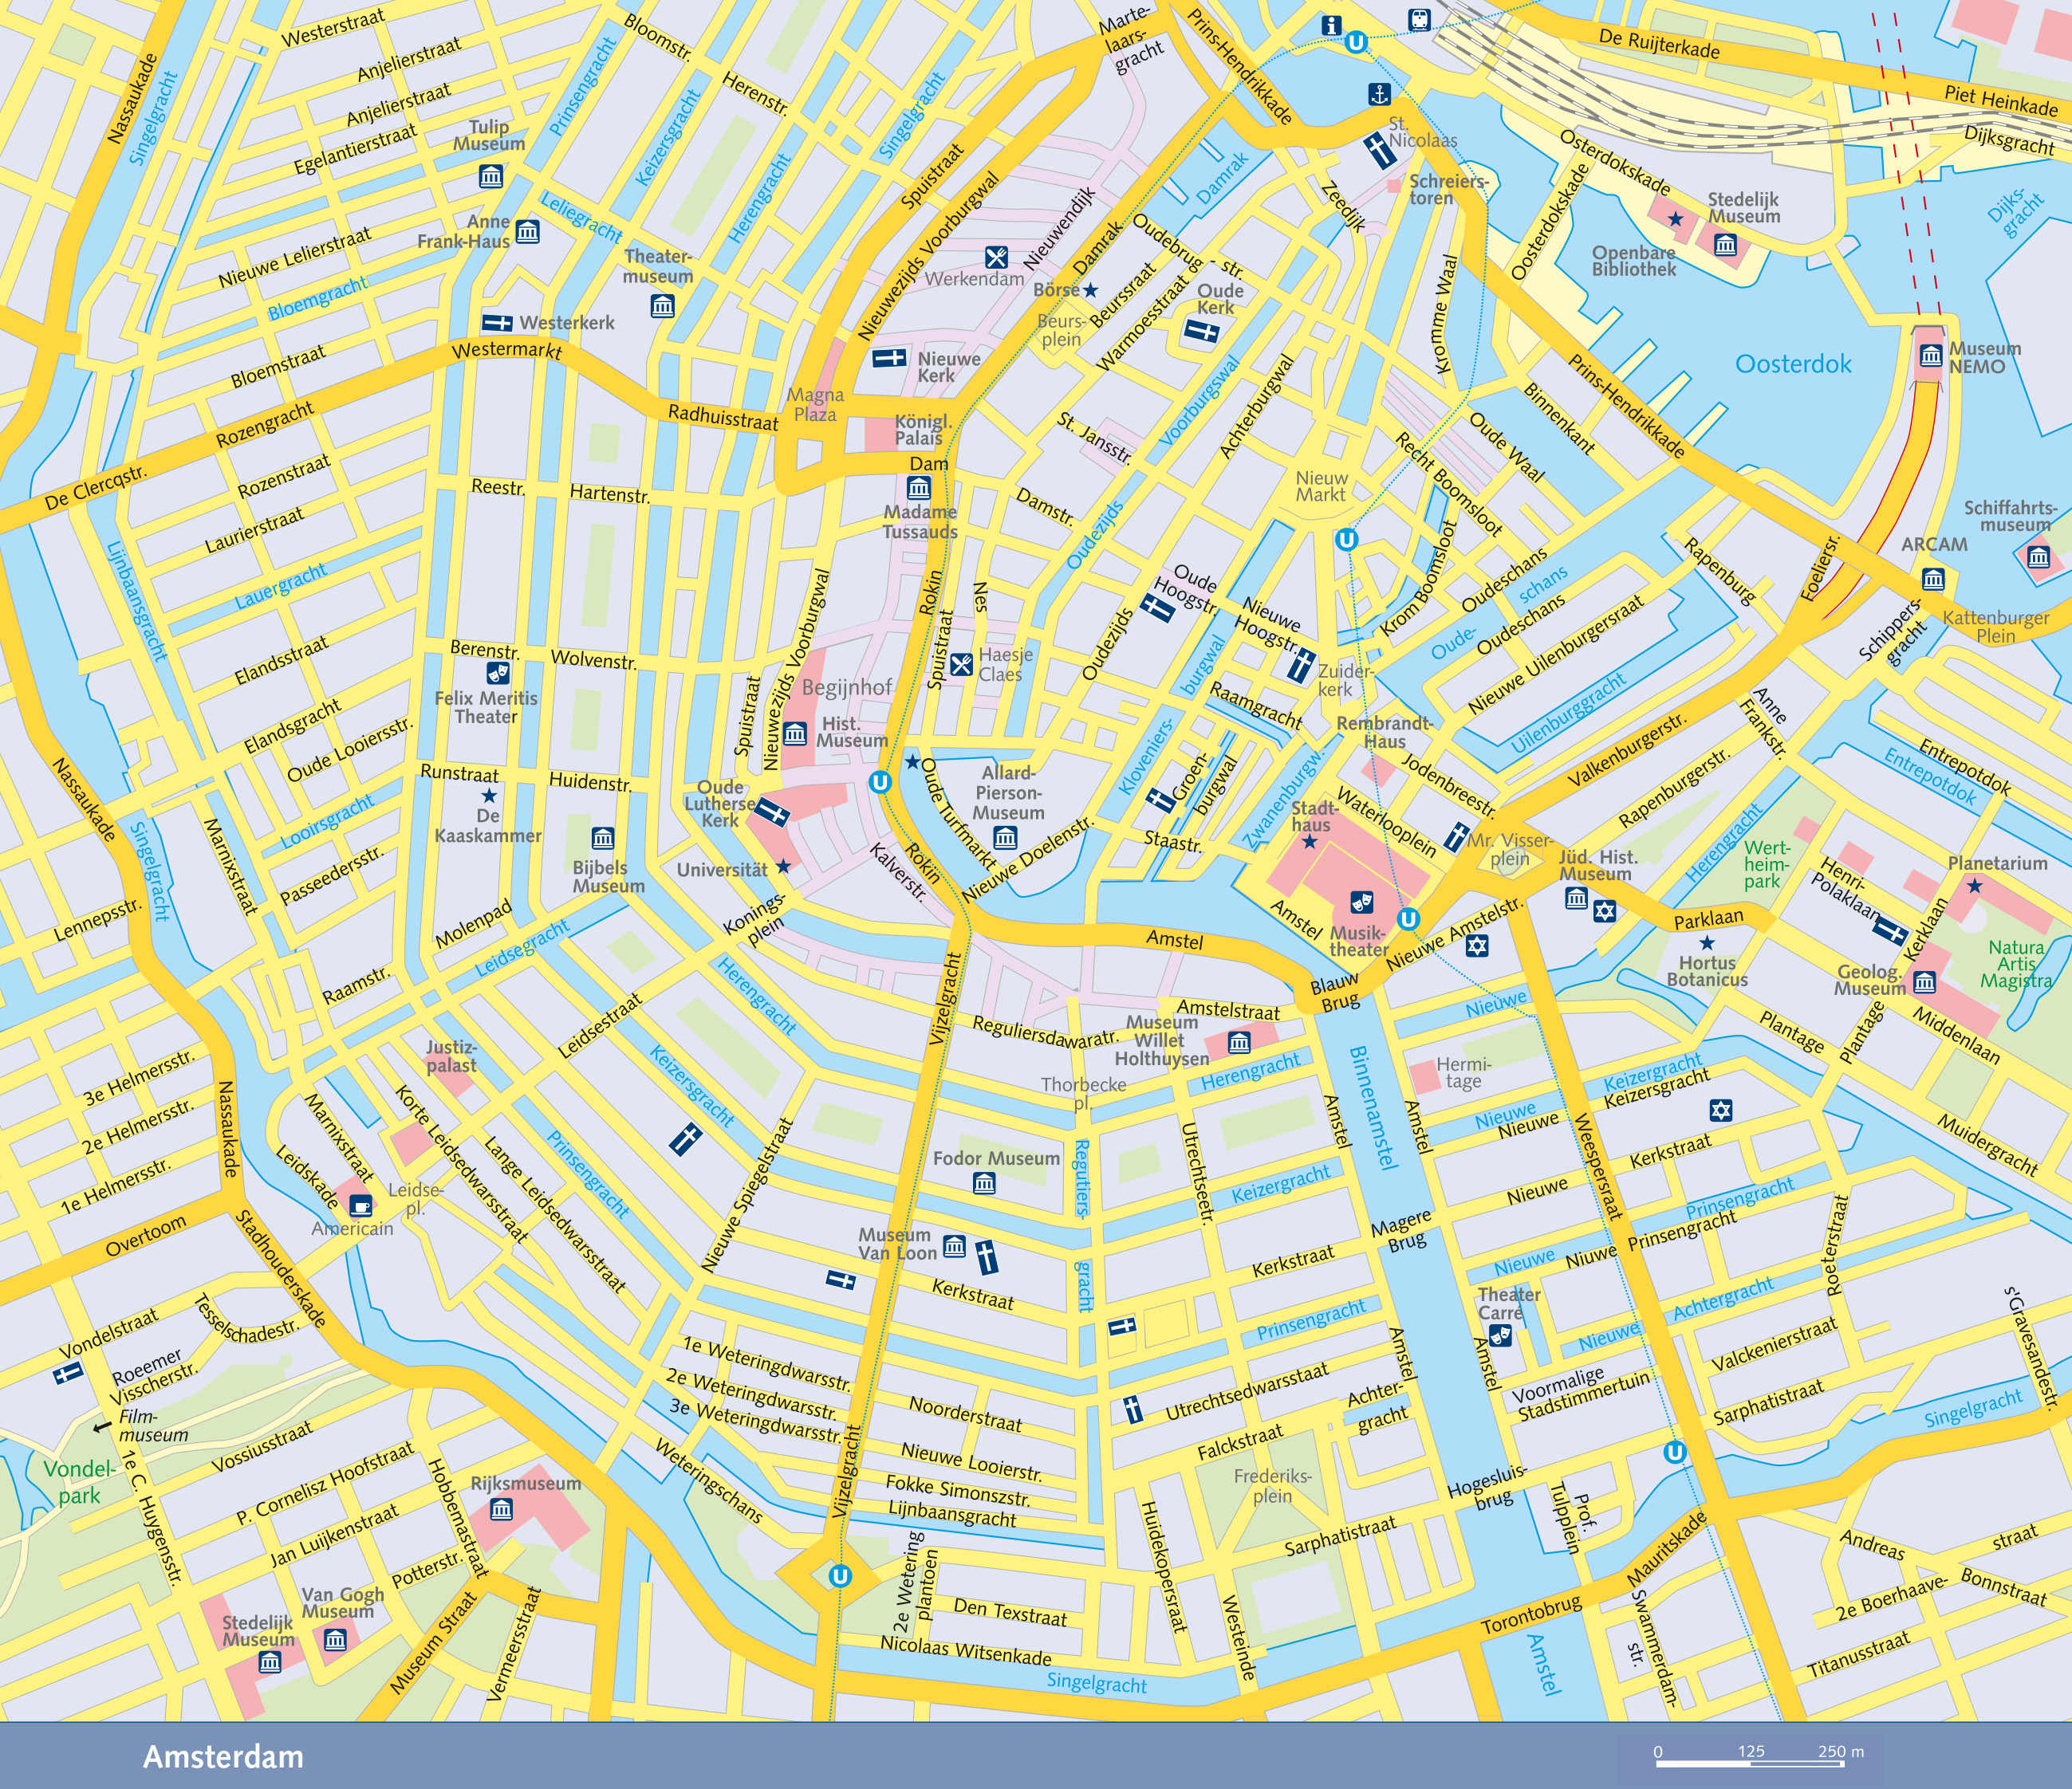Click the Jüd. Hist. Museum star icon
2072x1789 pixels.
[1604, 910]
